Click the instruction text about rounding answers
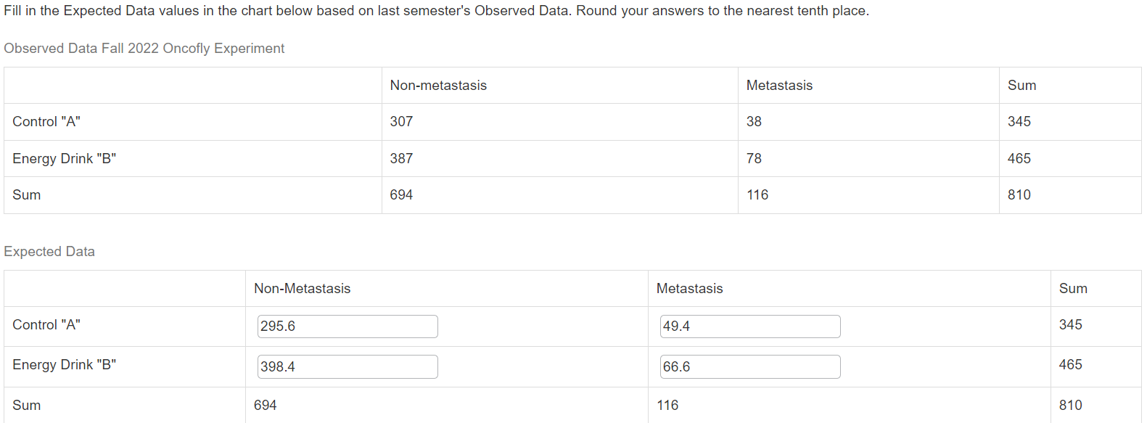 (x=436, y=11)
